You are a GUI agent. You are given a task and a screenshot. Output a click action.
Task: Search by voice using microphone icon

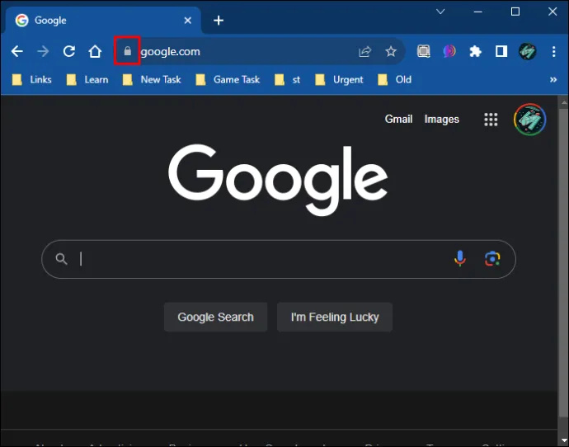pos(460,259)
